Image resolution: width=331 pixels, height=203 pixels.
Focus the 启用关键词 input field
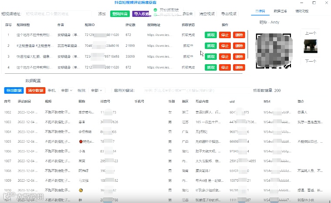click(197, 90)
